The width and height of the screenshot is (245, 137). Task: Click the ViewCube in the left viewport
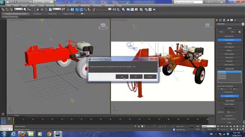tap(103, 26)
